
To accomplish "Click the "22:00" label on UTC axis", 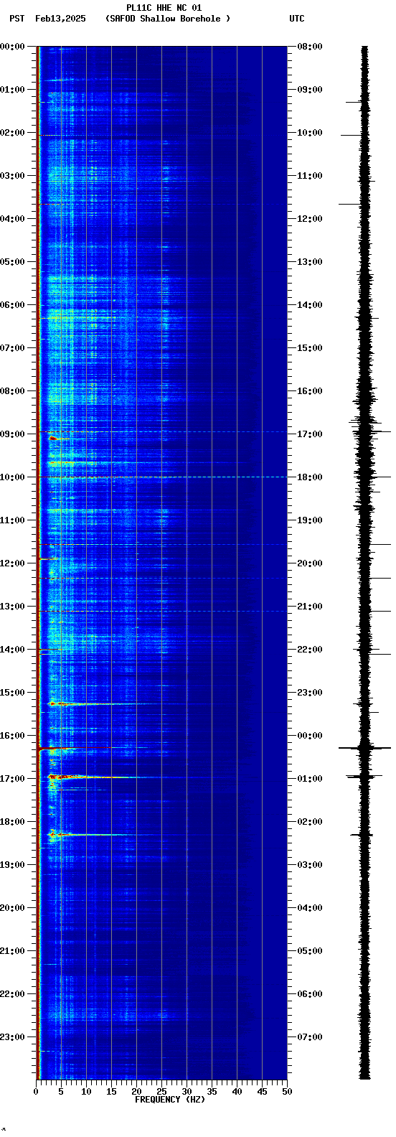I will (310, 650).
